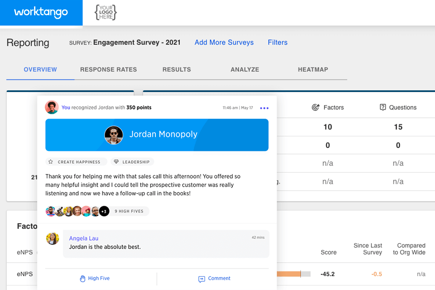Click the Comment speech bubble icon
435x290 pixels.
(x=202, y=279)
